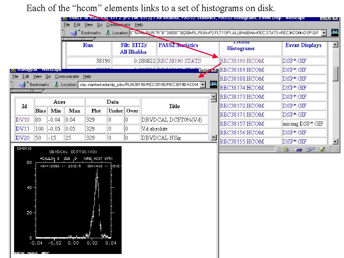Collapse the Handypak toolbar using its left grip handle
Image resolution: width=344 pixels, height=258 pixels.
[x=12, y=84]
